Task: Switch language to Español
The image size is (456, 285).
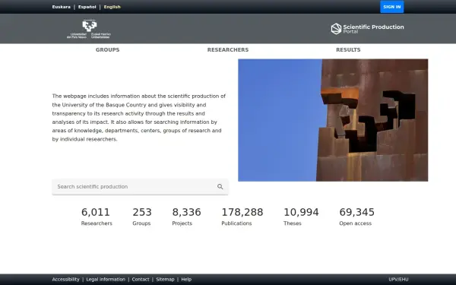Action: click(87, 7)
